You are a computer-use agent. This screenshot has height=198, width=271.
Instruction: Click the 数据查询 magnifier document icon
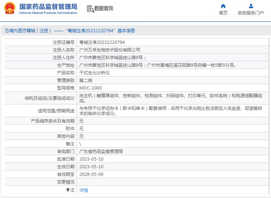pyautogui.click(x=90, y=9)
